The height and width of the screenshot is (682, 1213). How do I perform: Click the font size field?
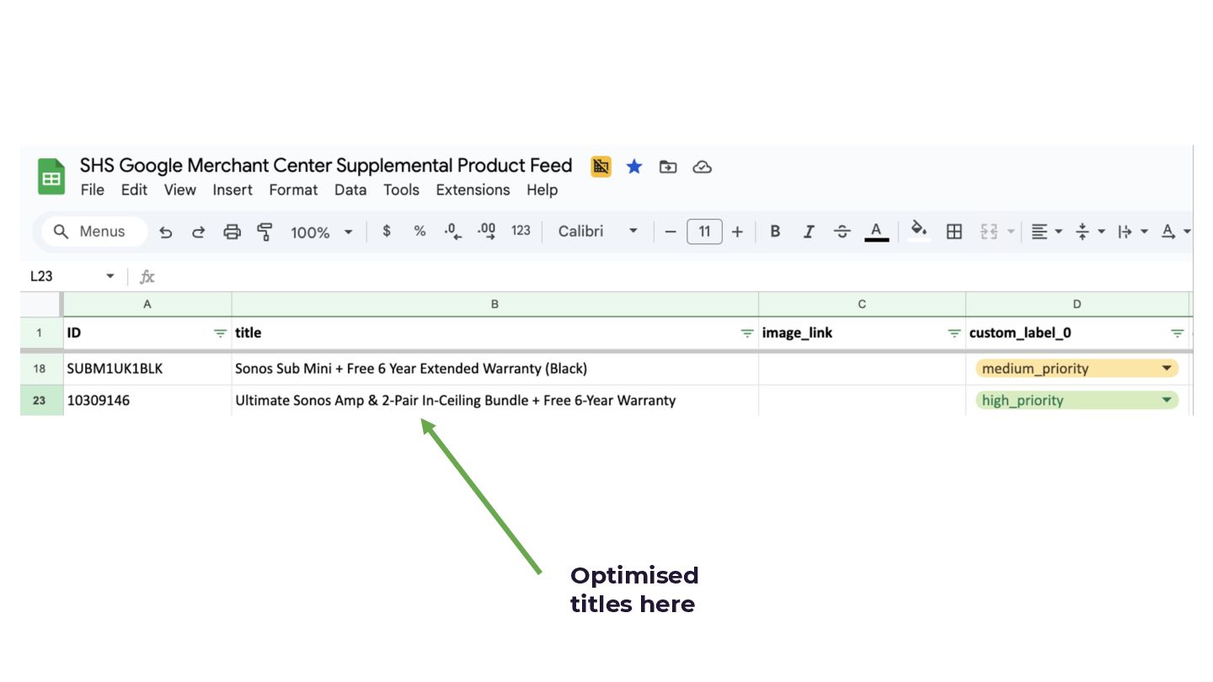click(x=704, y=232)
